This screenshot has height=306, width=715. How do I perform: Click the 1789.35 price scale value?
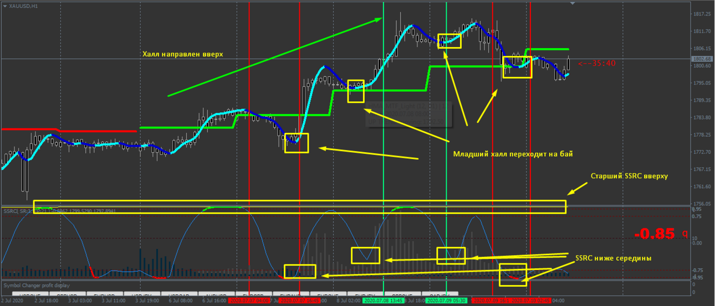[701, 100]
